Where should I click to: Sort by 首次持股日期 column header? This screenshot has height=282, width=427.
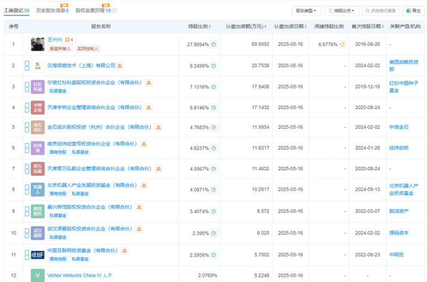click(368, 26)
